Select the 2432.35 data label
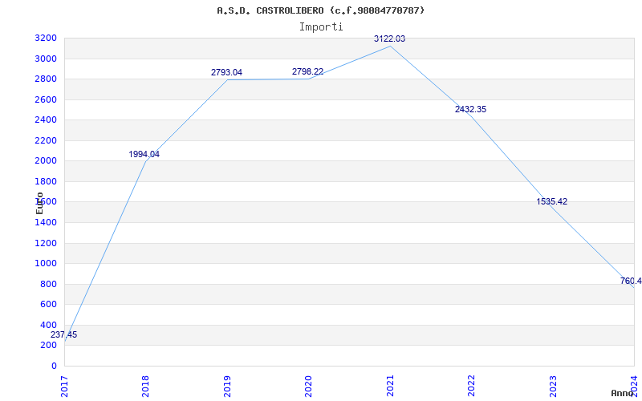 point(470,109)
